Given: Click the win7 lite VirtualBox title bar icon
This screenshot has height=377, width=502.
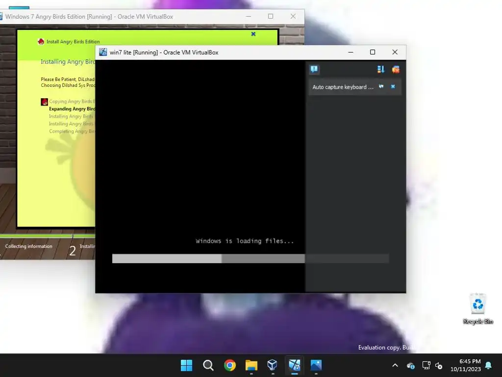Looking at the screenshot, I should pyautogui.click(x=103, y=52).
